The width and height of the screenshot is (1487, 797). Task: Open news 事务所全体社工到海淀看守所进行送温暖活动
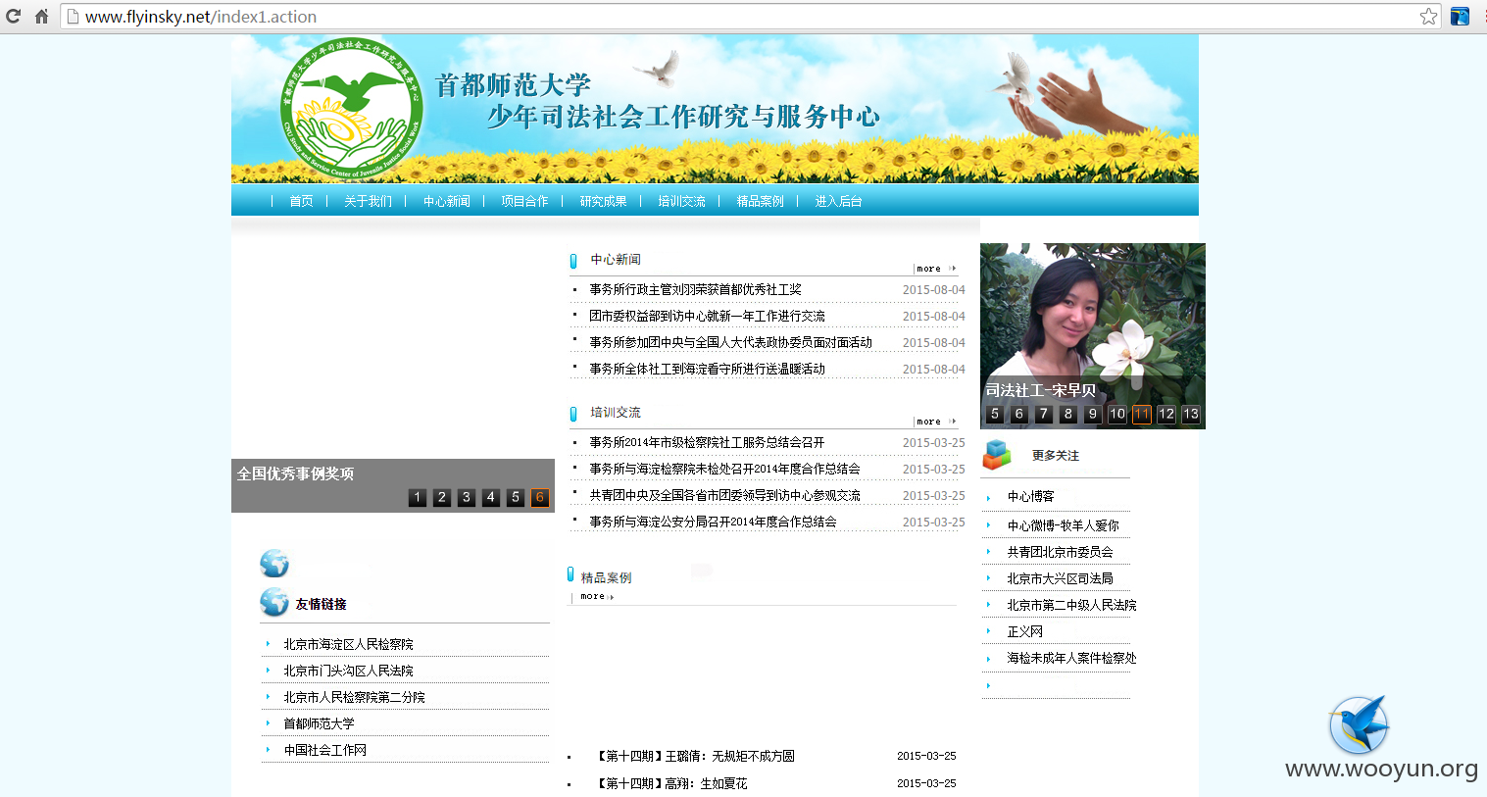click(707, 369)
